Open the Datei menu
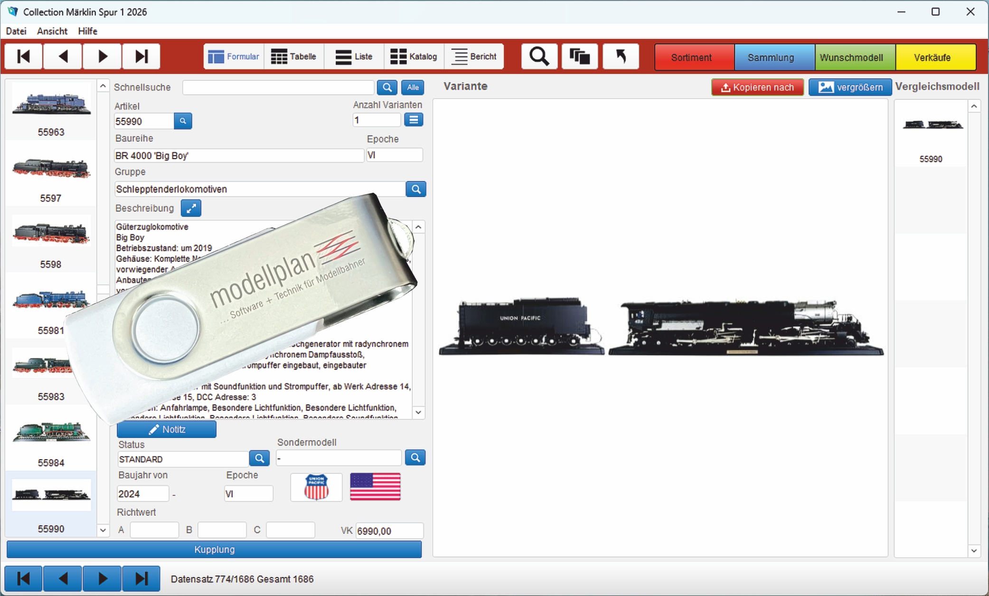The image size is (989, 596). (x=16, y=31)
